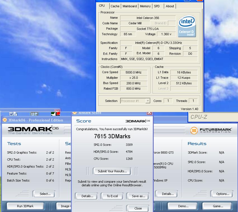Click the Bus Speed value '200.0 MHz'
This screenshot has width=238, height=212.
click(x=134, y=83)
